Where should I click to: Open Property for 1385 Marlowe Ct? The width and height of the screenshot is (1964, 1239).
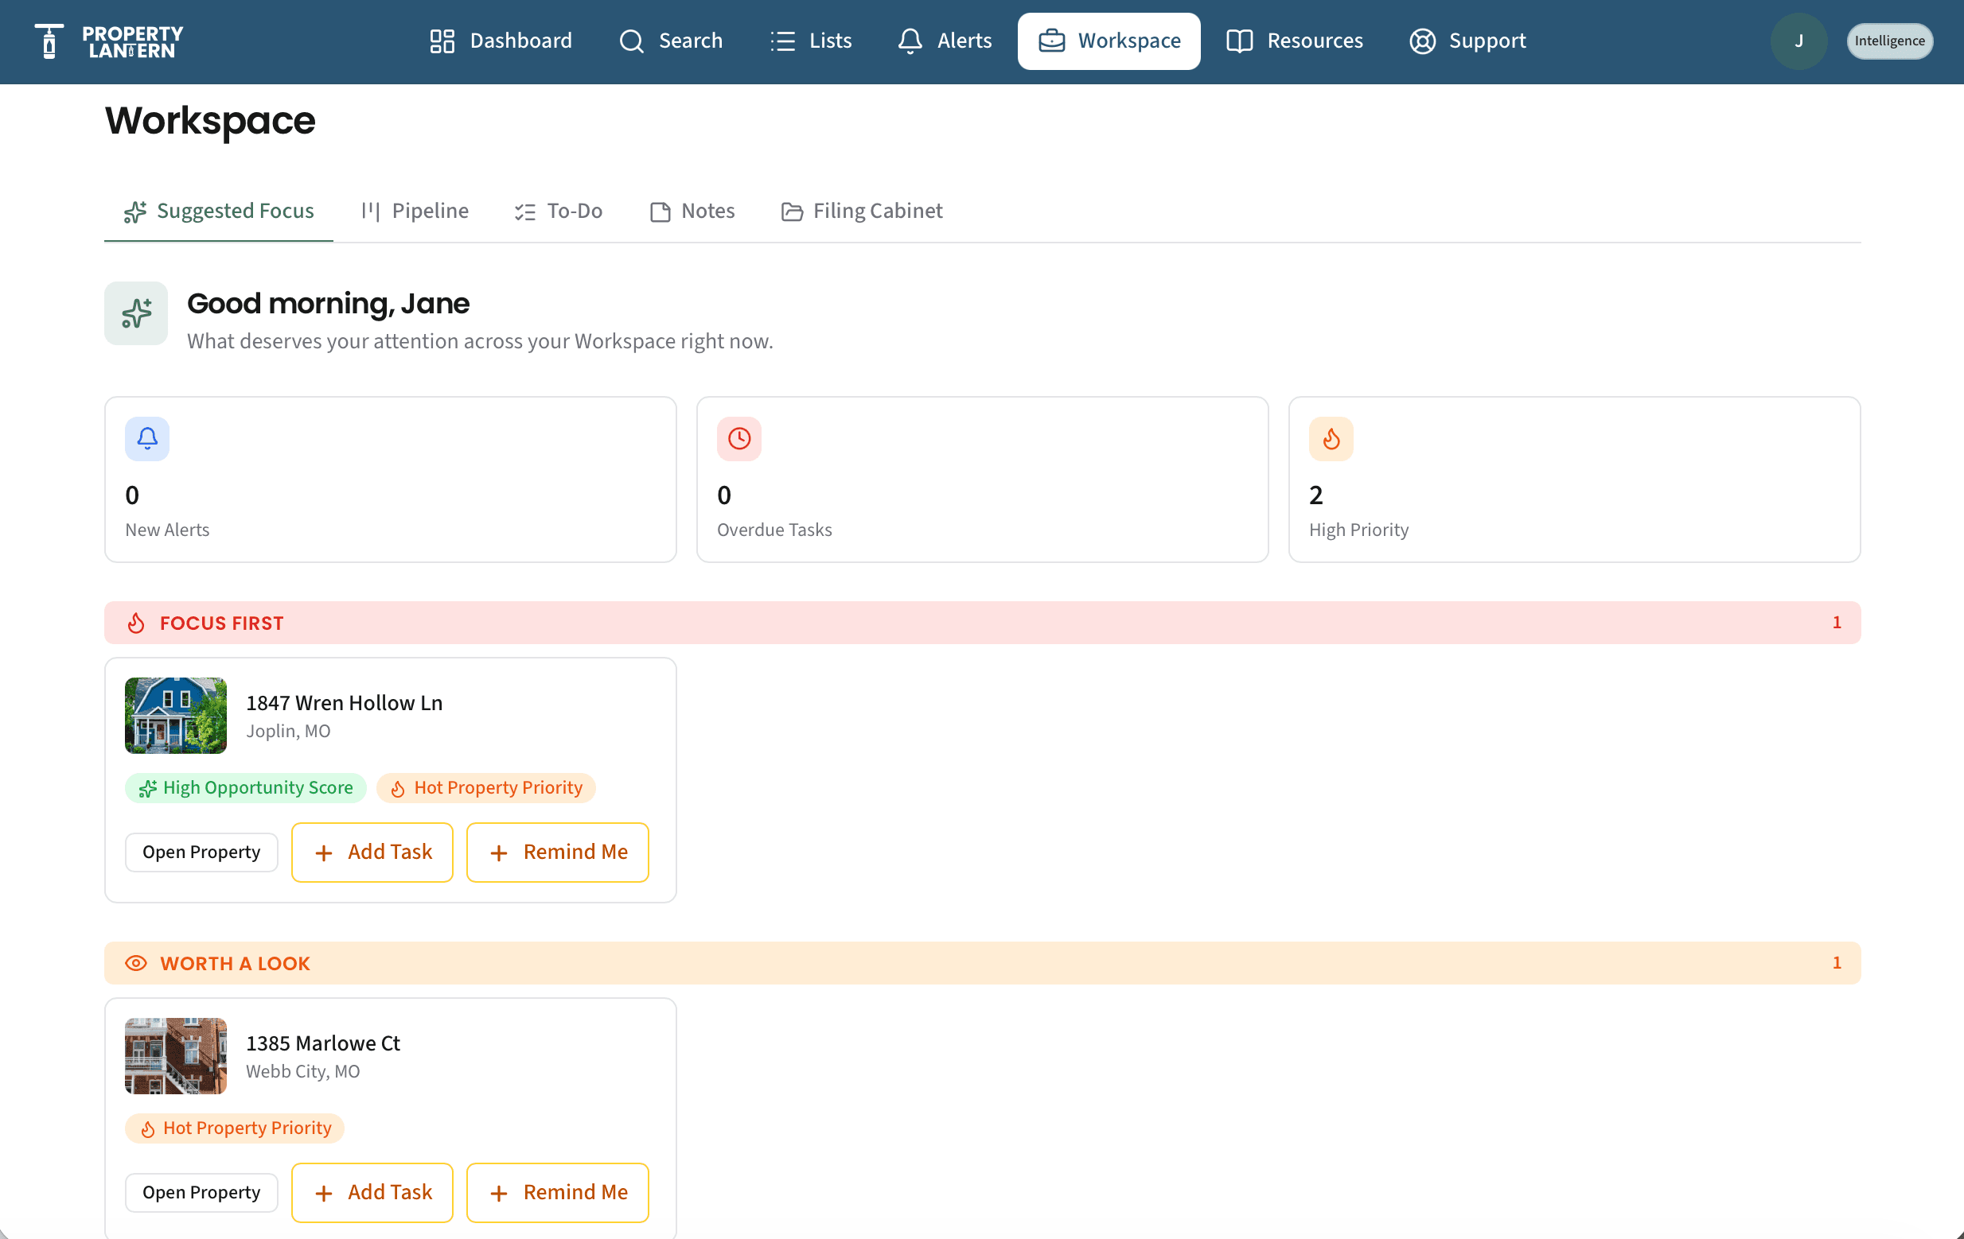(x=201, y=1194)
